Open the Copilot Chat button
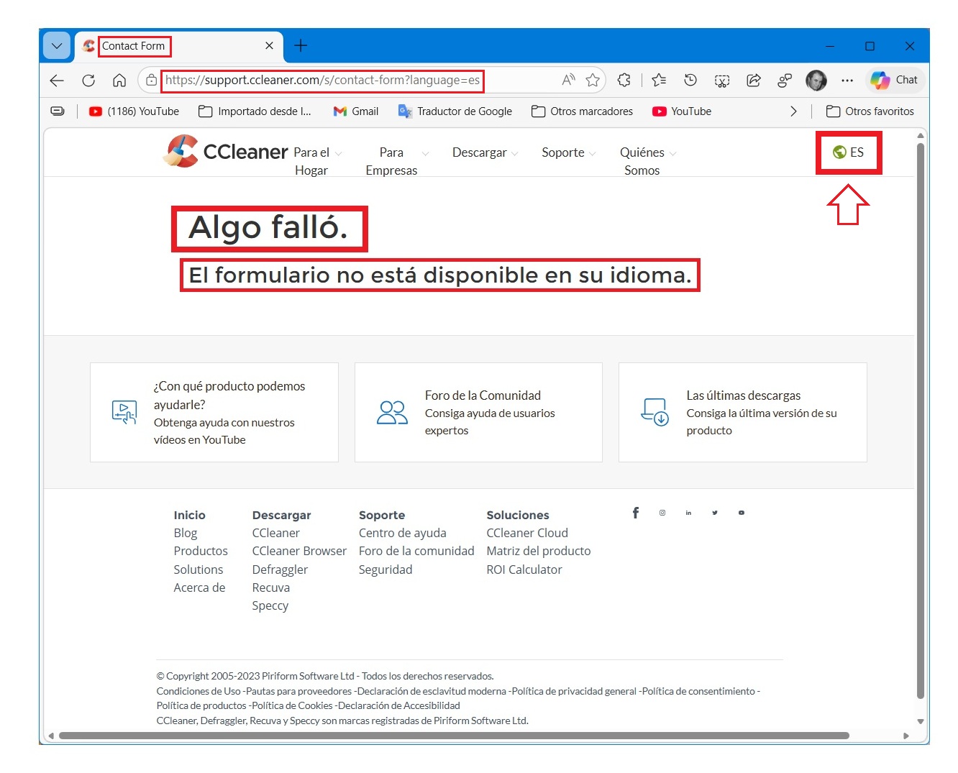This screenshot has height=773, width=958. point(895,80)
